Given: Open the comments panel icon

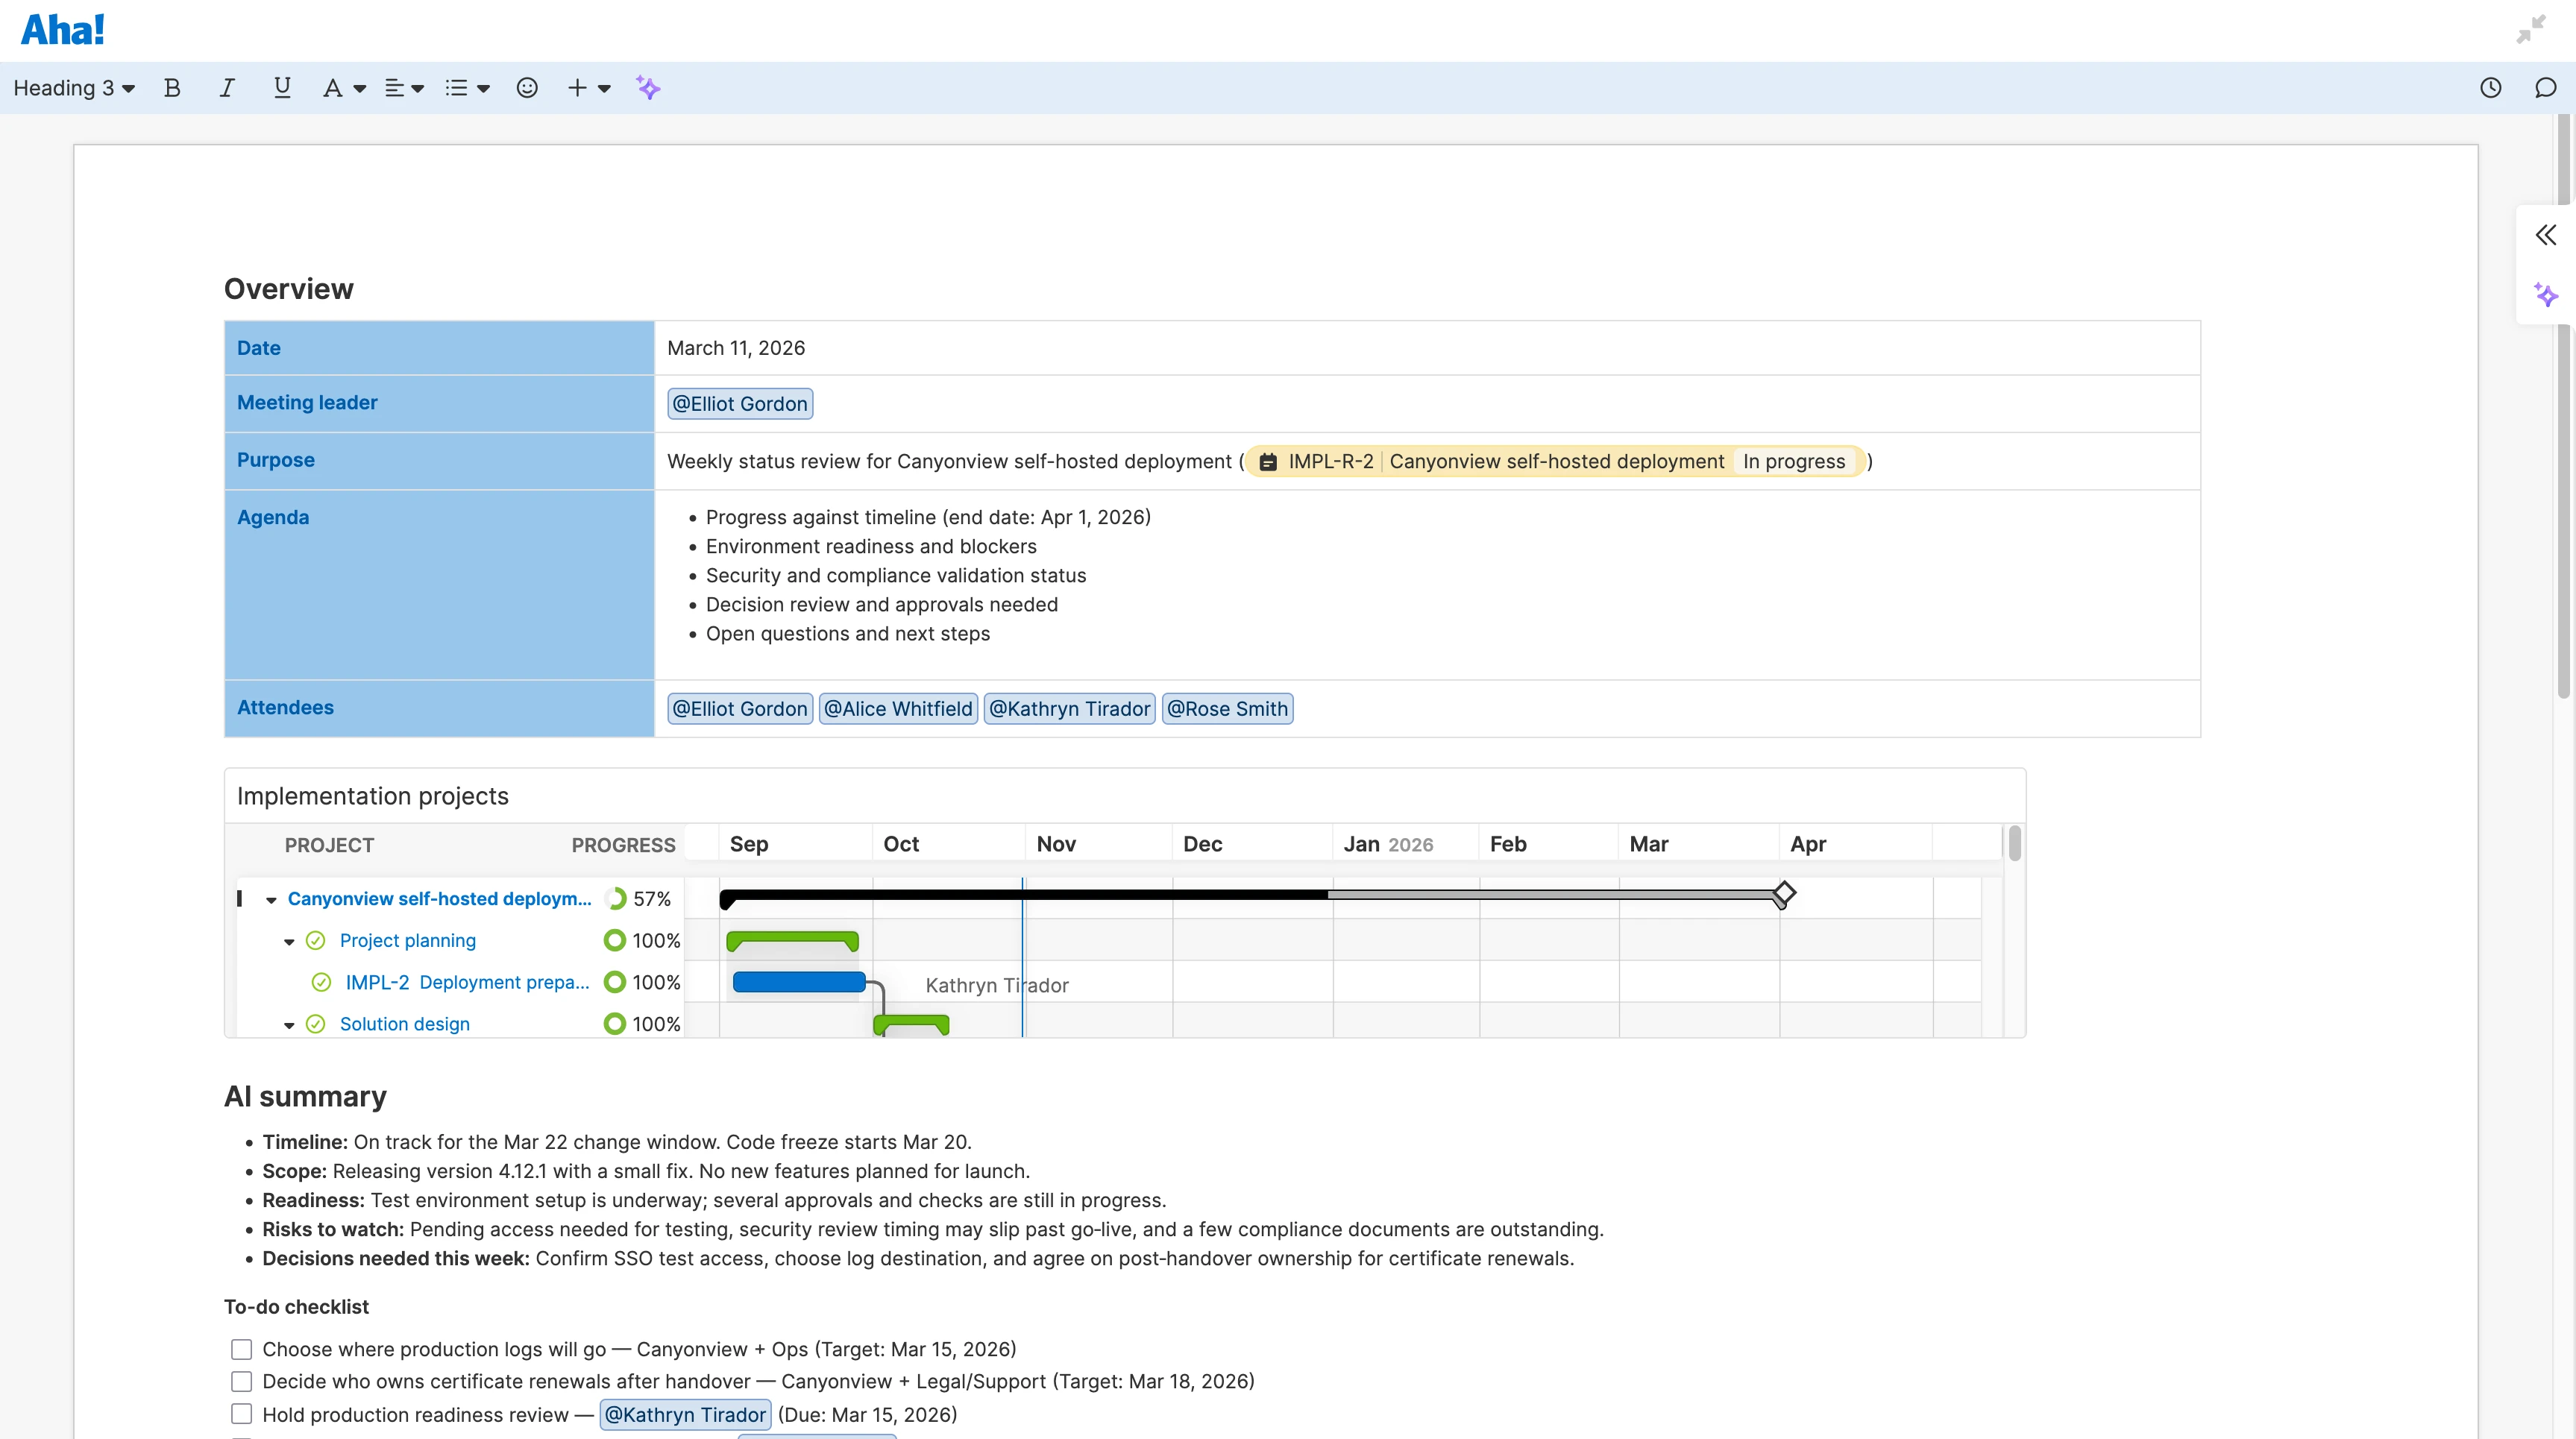Looking at the screenshot, I should [x=2545, y=88].
